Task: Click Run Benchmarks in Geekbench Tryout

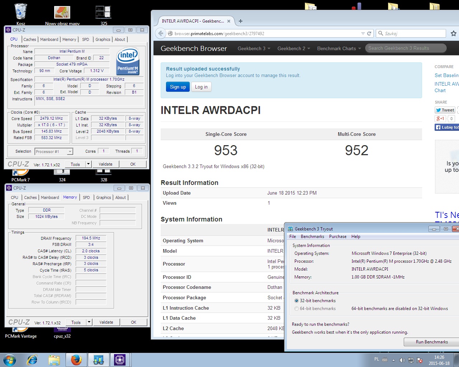Action: tap(432, 342)
